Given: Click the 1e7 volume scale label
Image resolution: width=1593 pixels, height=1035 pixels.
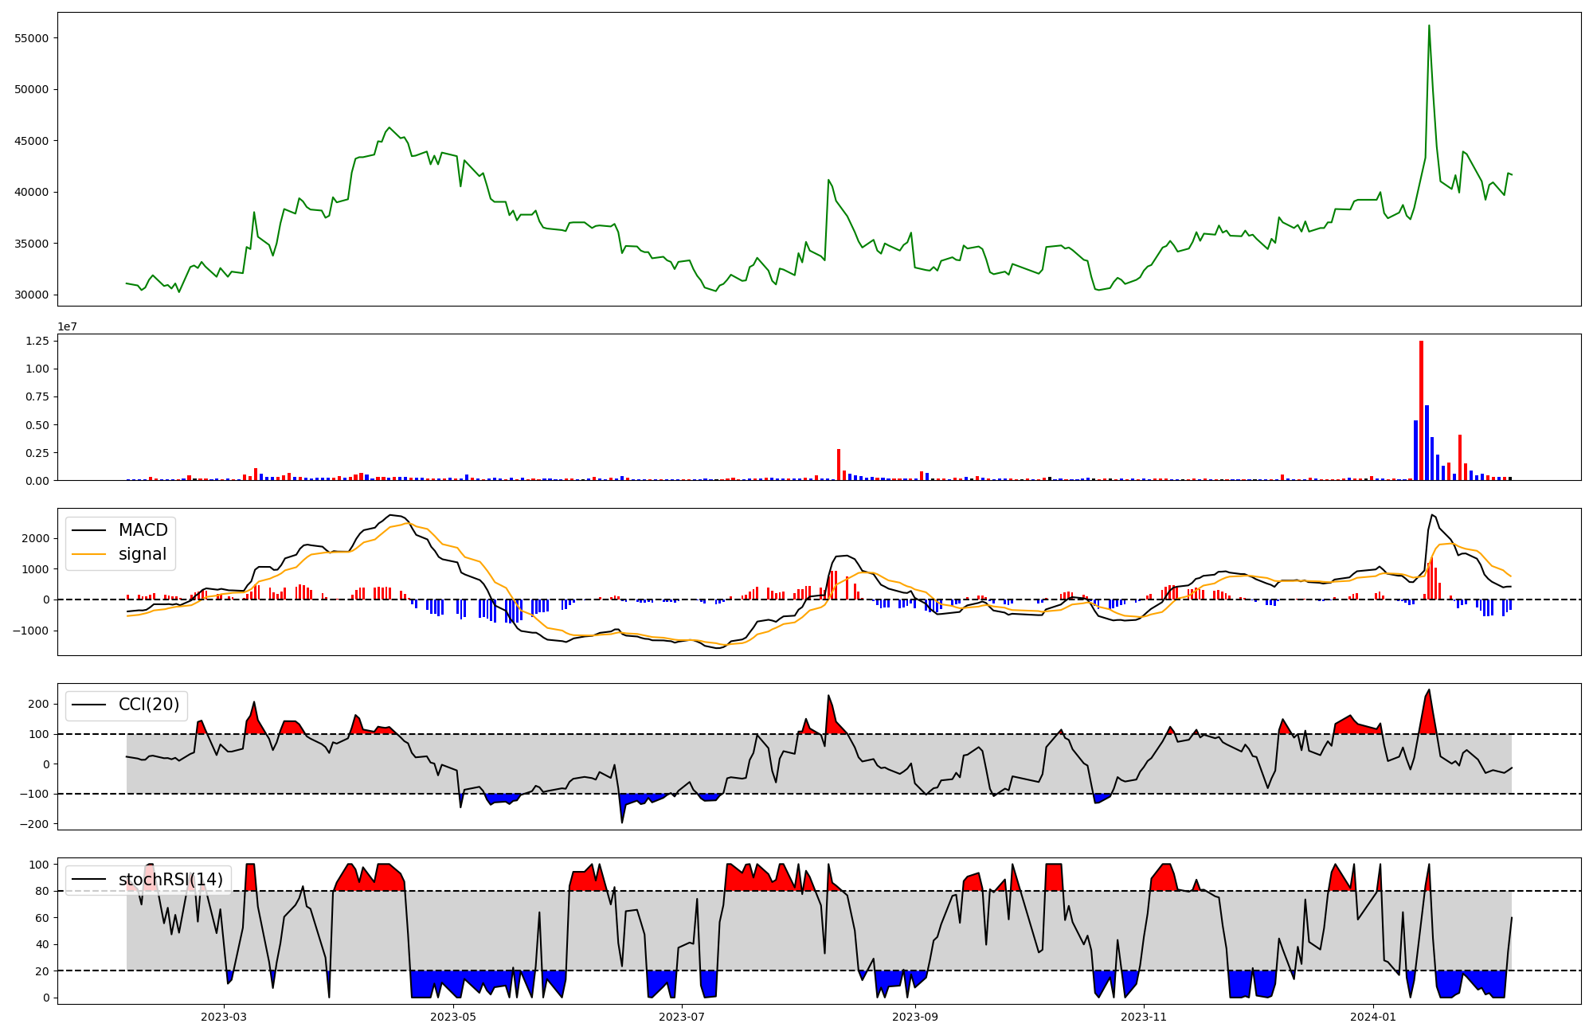Looking at the screenshot, I should 67,326.
